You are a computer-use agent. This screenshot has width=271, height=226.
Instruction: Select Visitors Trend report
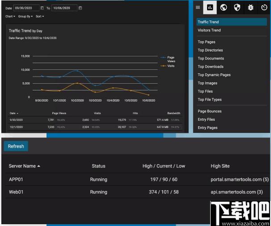coord(209,30)
